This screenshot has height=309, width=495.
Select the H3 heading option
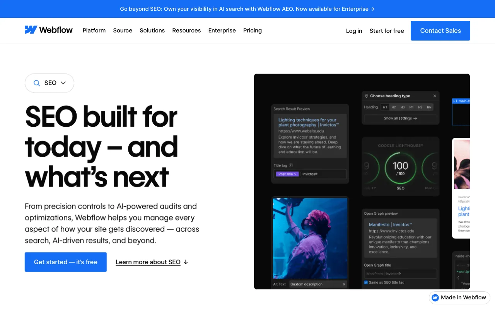tap(403, 107)
